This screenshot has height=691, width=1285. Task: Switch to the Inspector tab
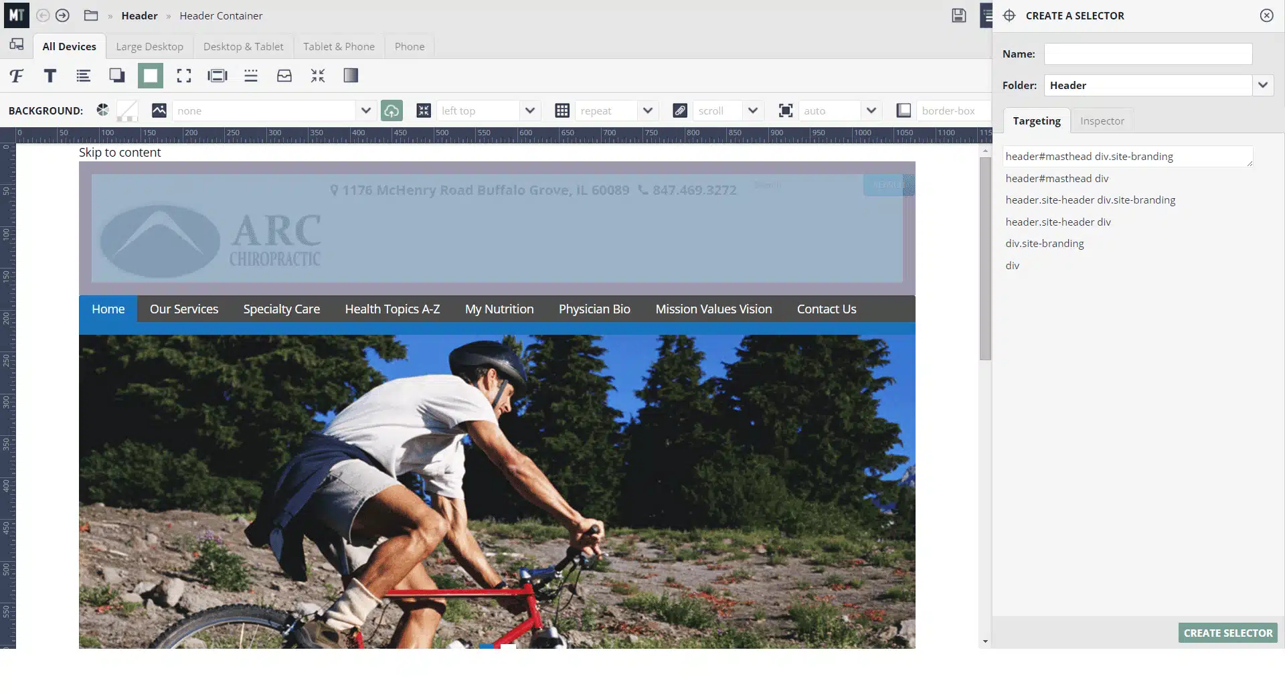pos(1102,121)
